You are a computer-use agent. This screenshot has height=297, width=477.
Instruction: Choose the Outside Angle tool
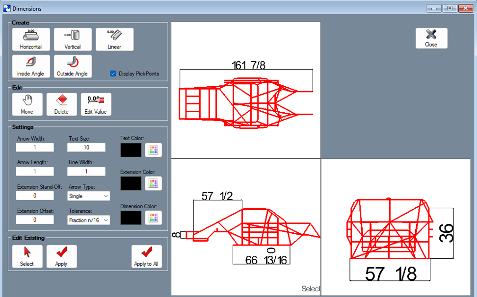(73, 66)
